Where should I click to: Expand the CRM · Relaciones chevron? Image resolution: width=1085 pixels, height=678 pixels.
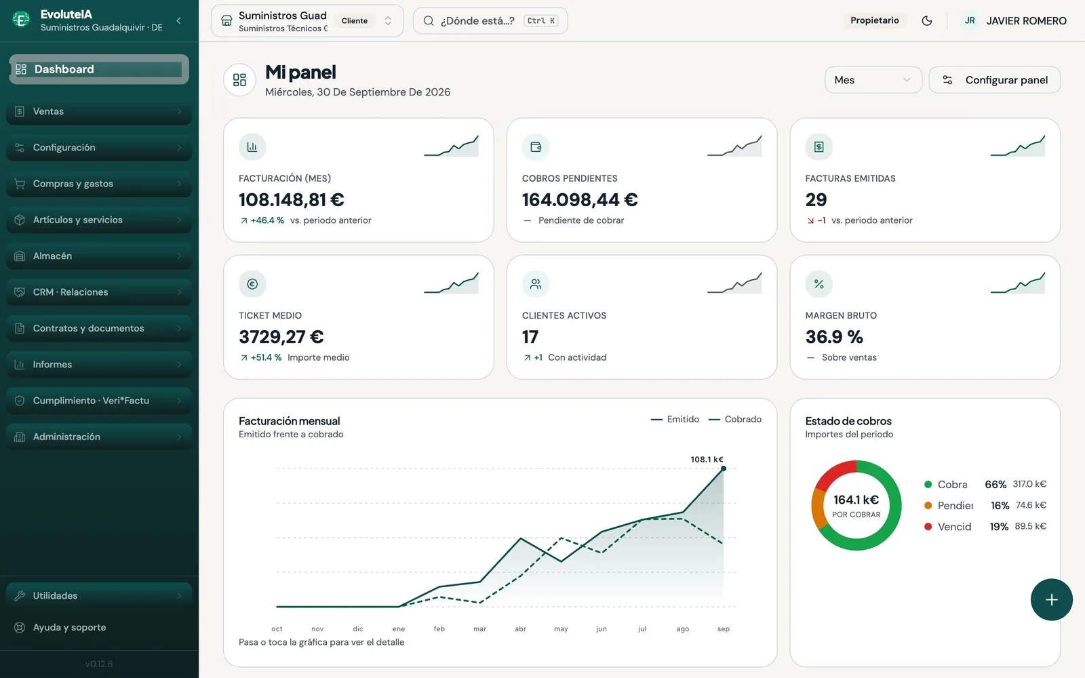point(179,292)
